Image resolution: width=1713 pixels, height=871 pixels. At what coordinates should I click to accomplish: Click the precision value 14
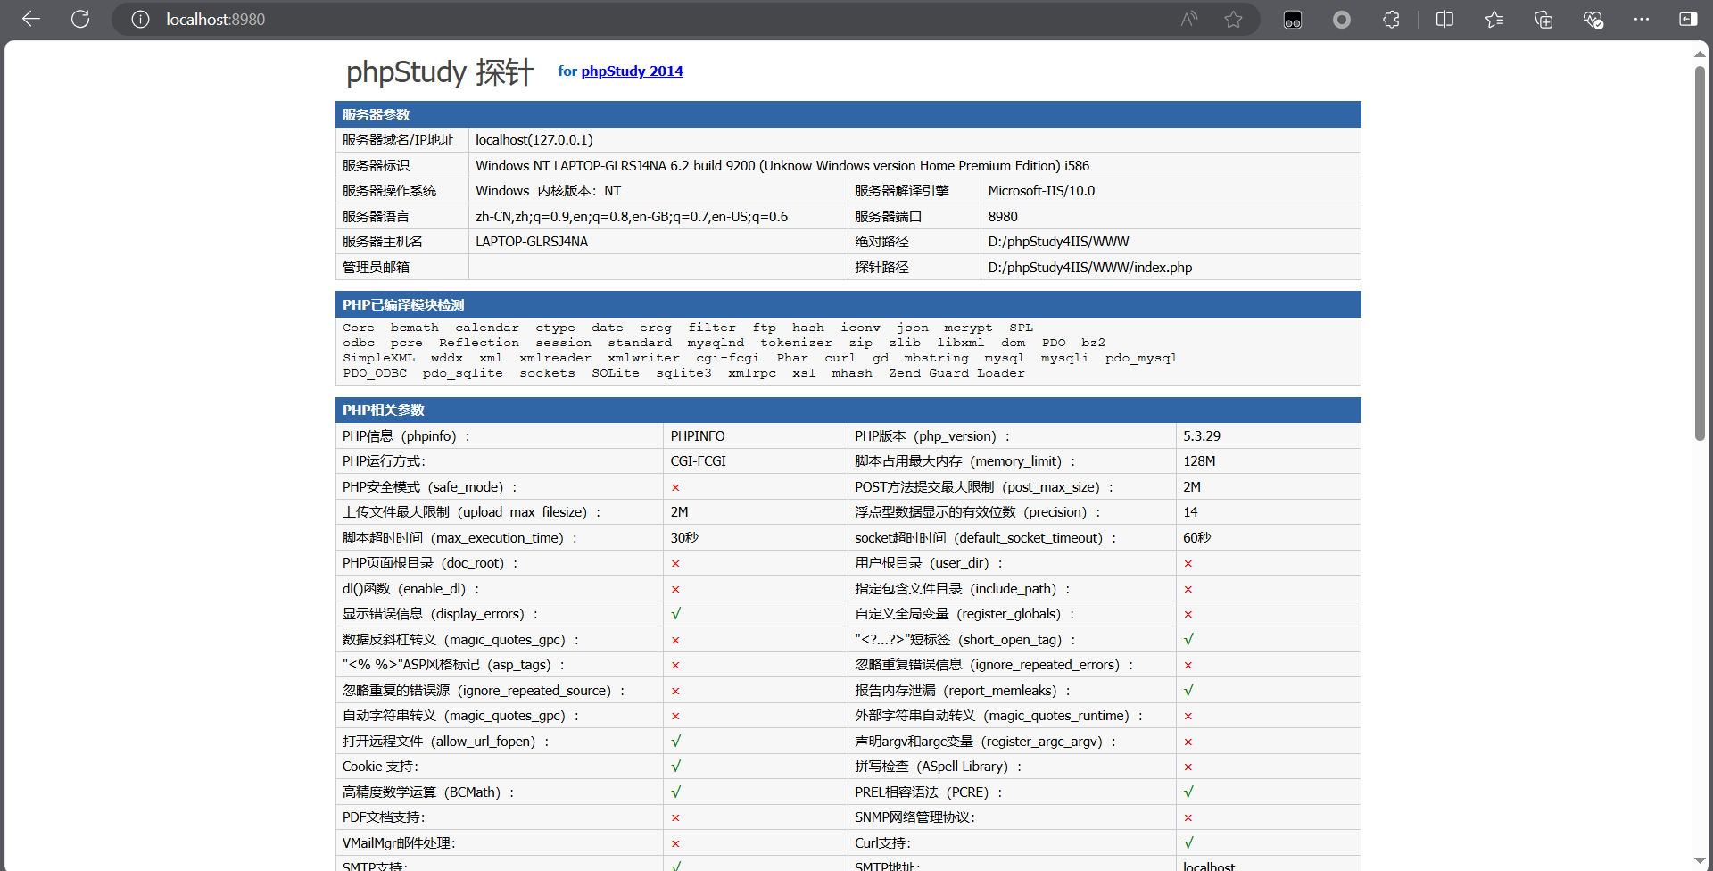pyautogui.click(x=1190, y=511)
